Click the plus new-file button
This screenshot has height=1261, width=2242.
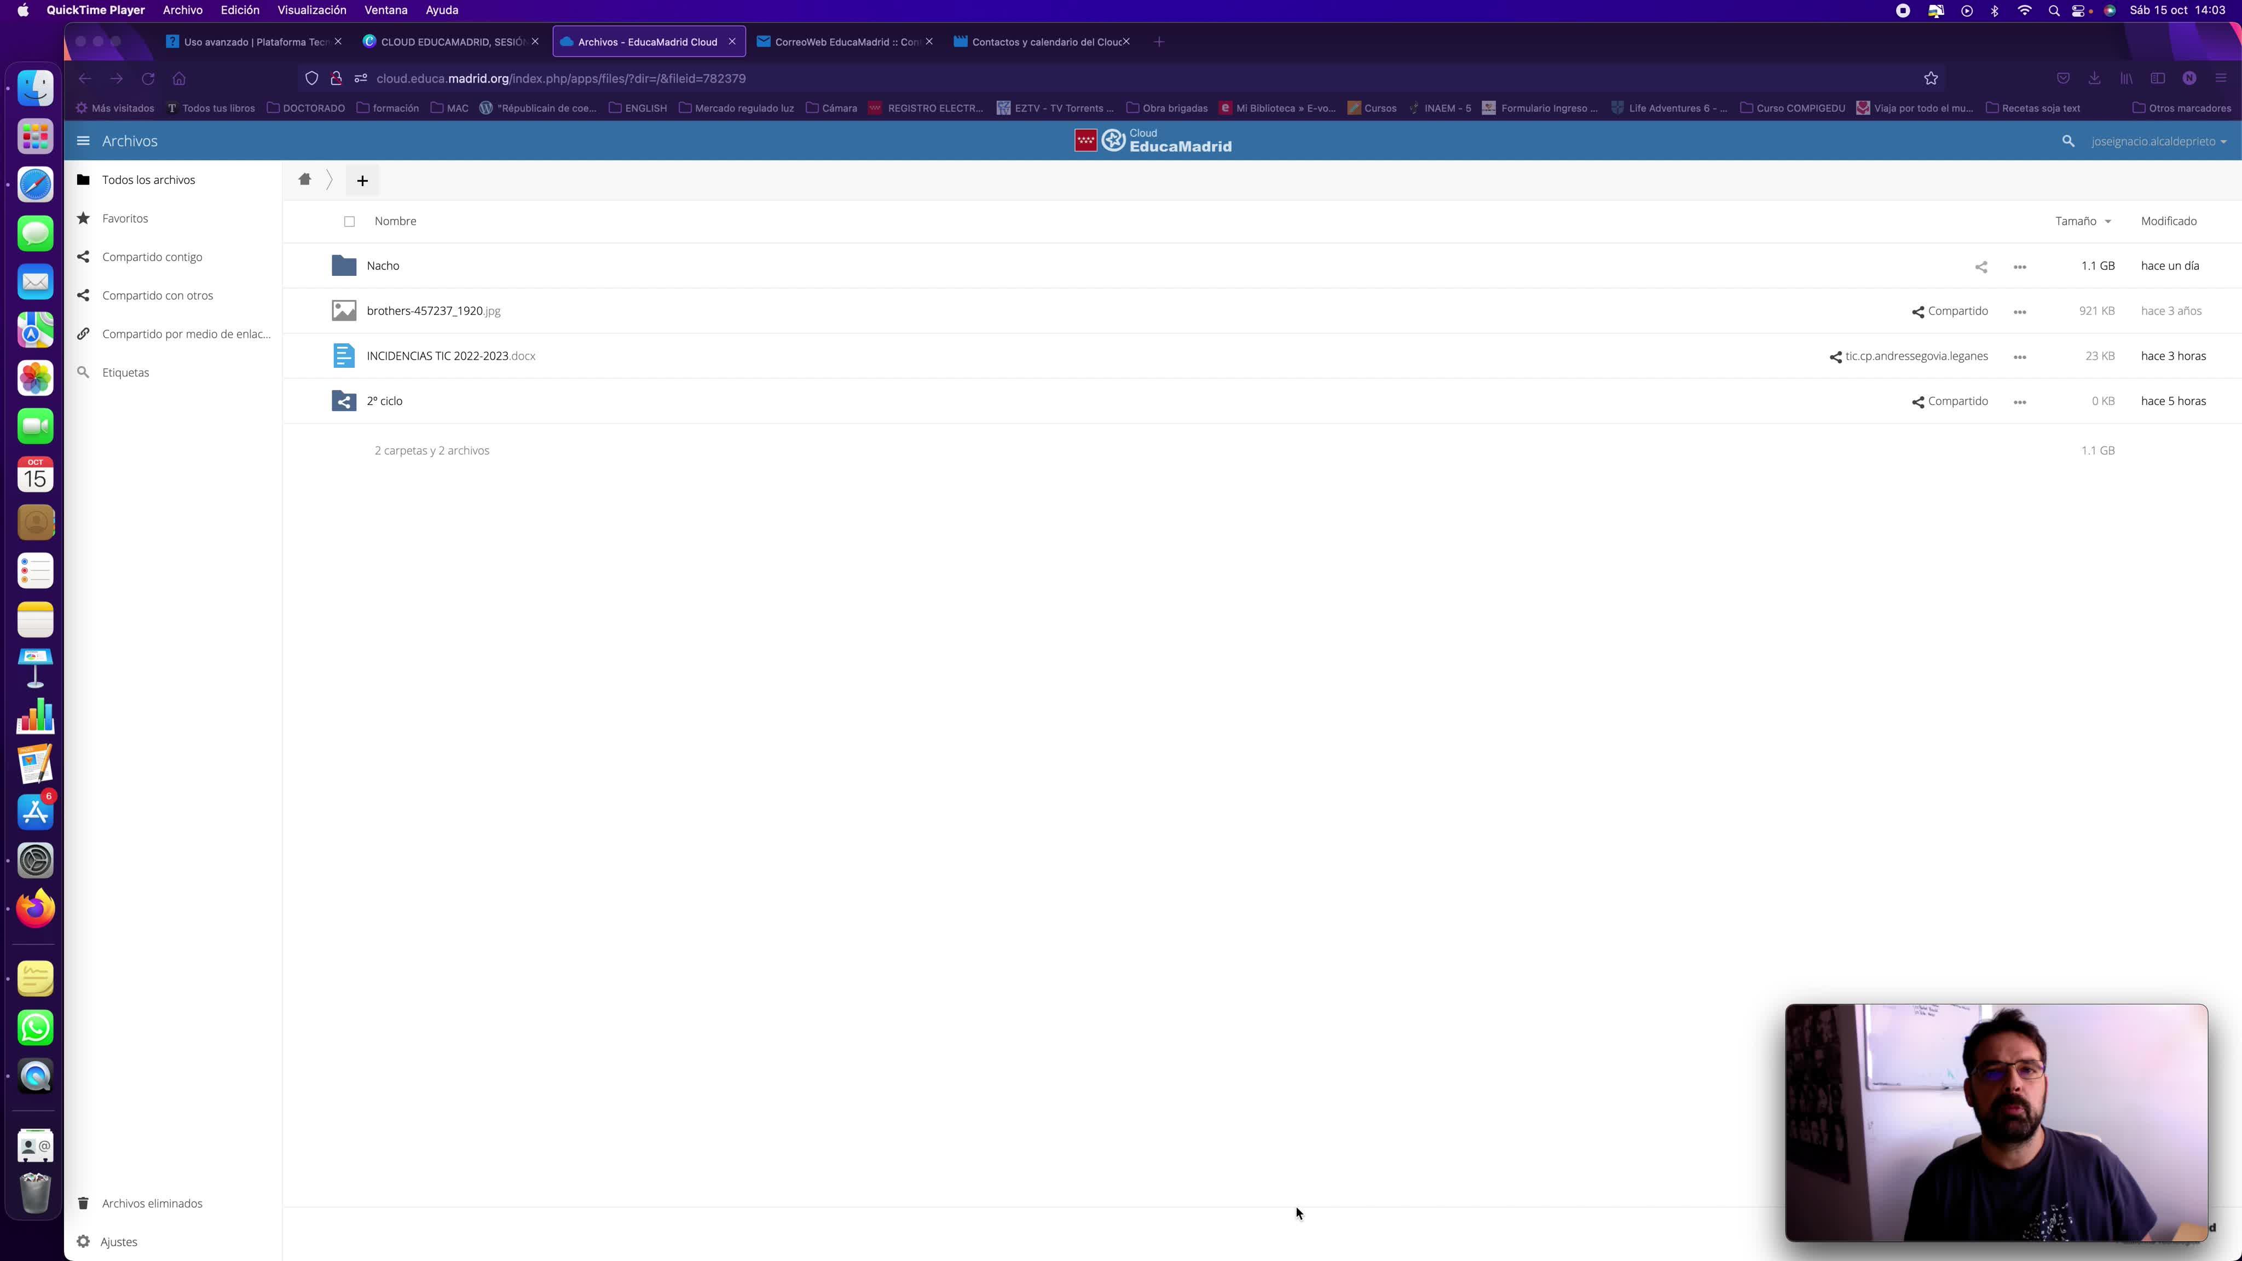362,180
